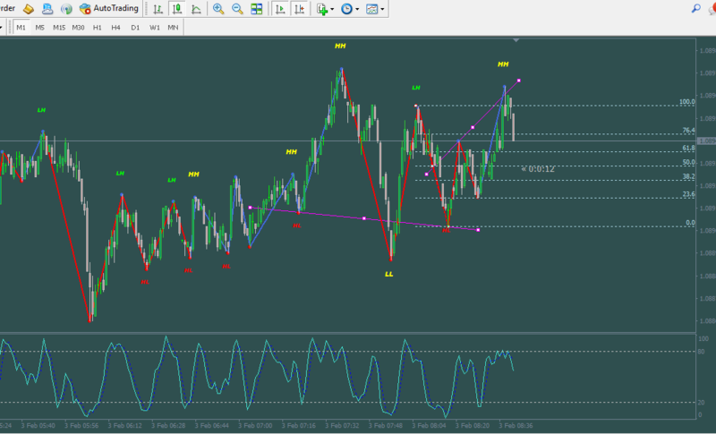Expand the periods clock dropdown
This screenshot has width=716, height=434.
pyautogui.click(x=351, y=9)
